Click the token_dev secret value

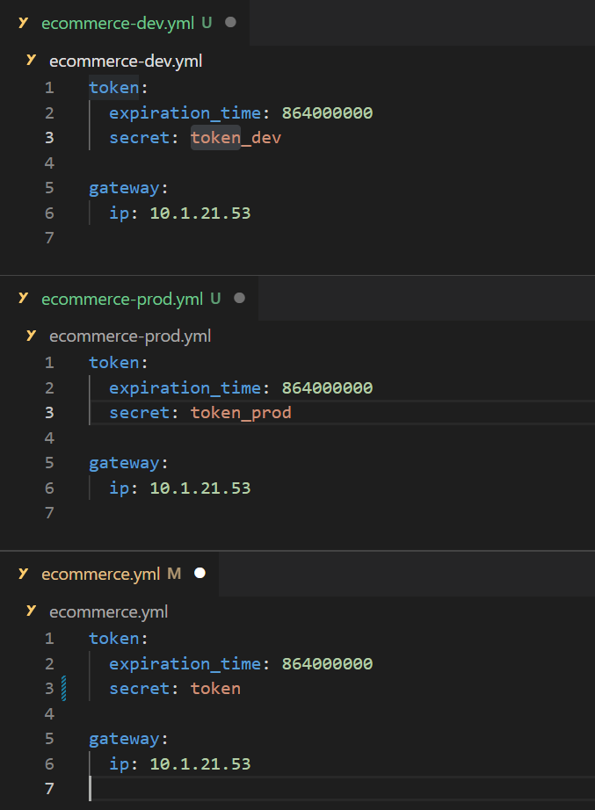point(236,137)
